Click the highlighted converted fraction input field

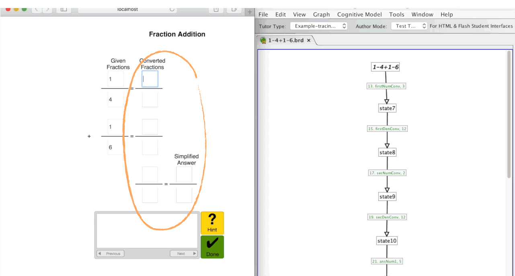149,79
